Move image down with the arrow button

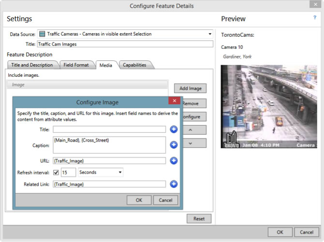click(194, 143)
